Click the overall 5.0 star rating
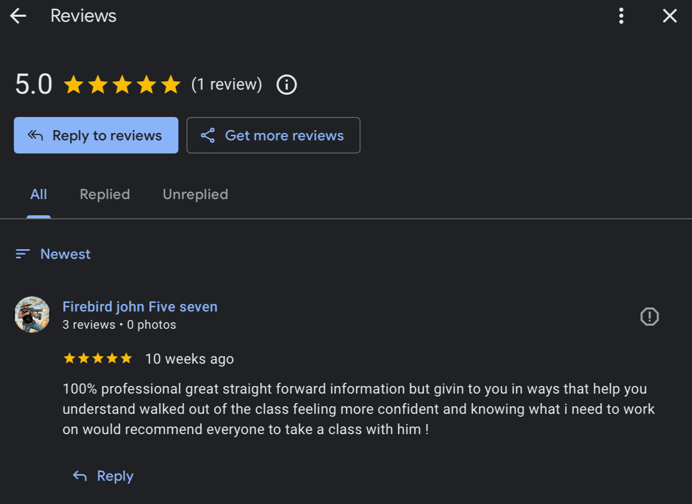The width and height of the screenshot is (692, 504). coord(122,85)
